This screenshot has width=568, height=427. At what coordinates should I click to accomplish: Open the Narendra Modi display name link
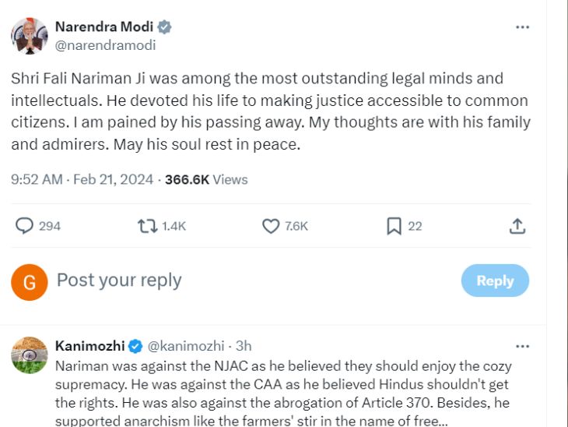(x=104, y=26)
